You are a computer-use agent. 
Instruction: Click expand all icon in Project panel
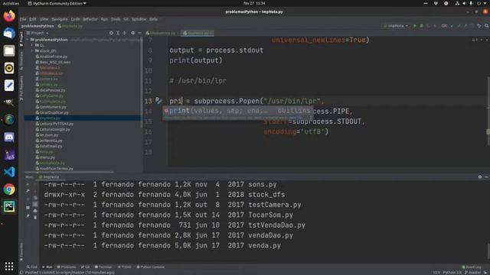(118, 33)
